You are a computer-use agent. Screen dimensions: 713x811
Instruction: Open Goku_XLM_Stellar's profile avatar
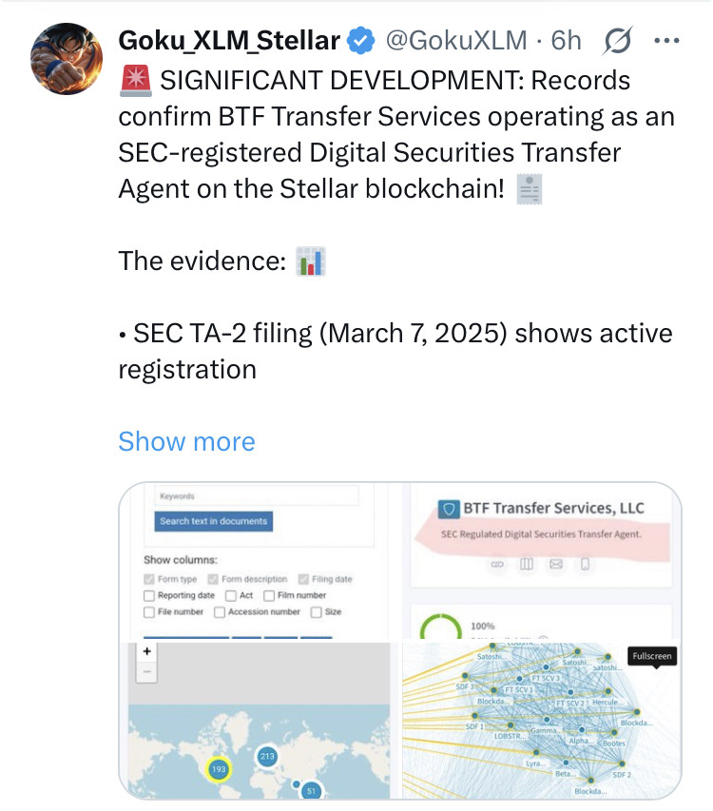click(69, 58)
